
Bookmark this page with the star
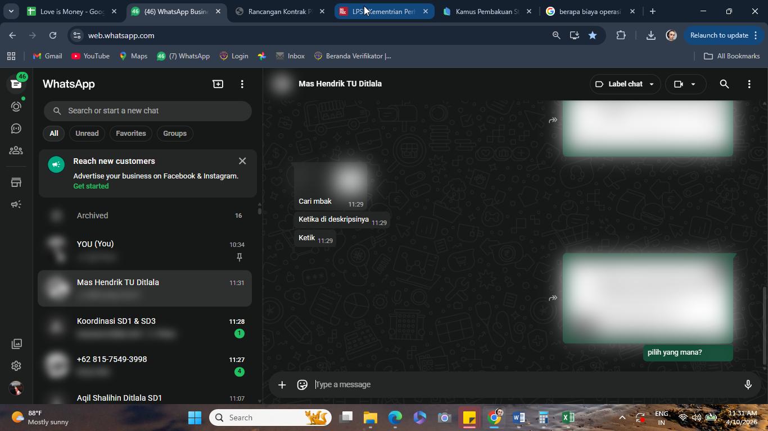tap(593, 35)
